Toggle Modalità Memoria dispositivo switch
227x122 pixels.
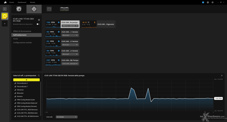(x=38, y=24)
